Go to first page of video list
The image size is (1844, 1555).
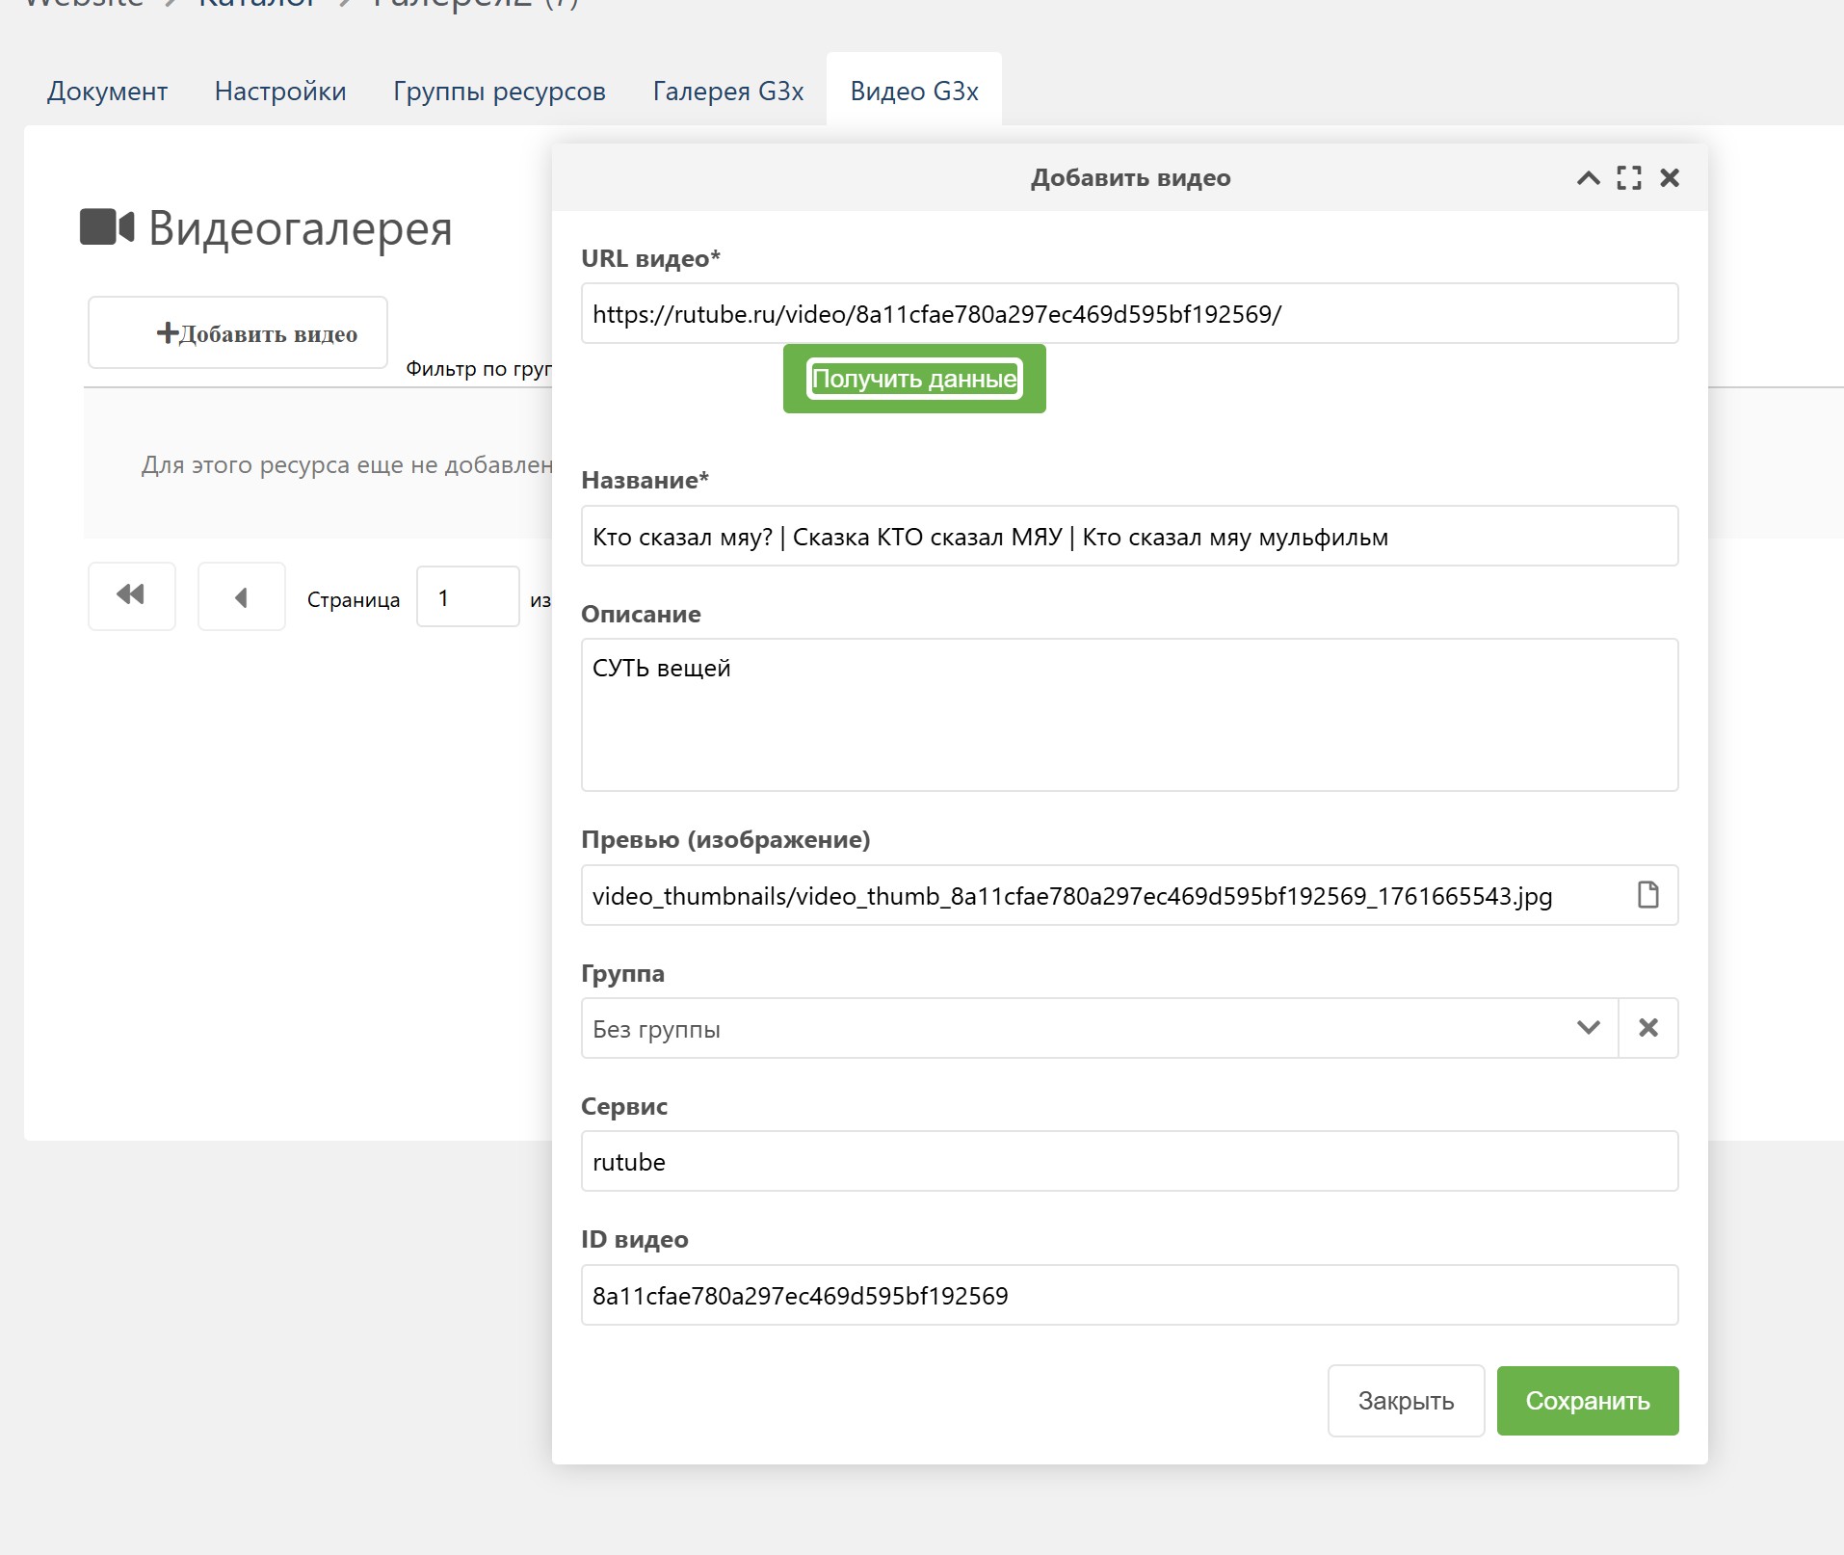132,596
